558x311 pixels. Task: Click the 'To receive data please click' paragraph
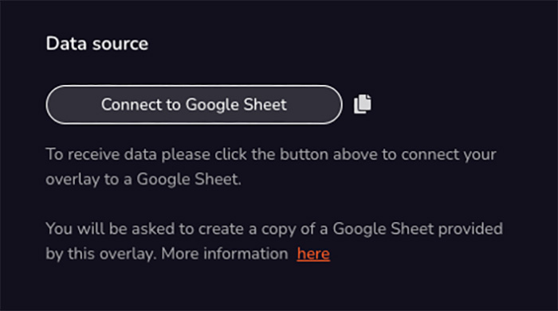click(271, 167)
